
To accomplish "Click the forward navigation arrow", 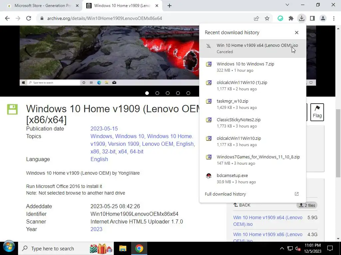I will tap(18, 19).
